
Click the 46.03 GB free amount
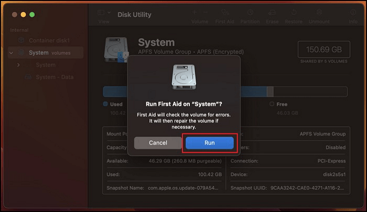pos(287,113)
